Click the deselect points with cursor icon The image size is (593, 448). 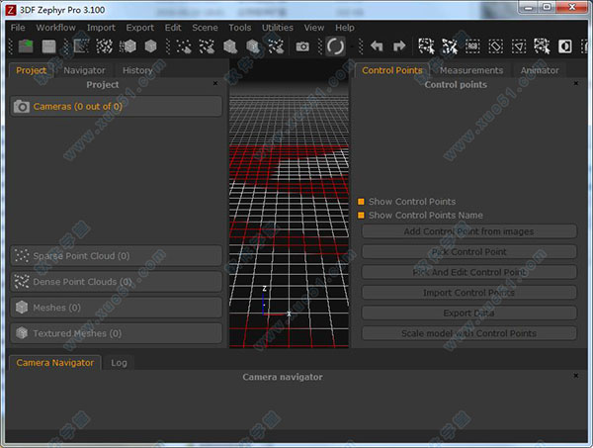click(450, 46)
